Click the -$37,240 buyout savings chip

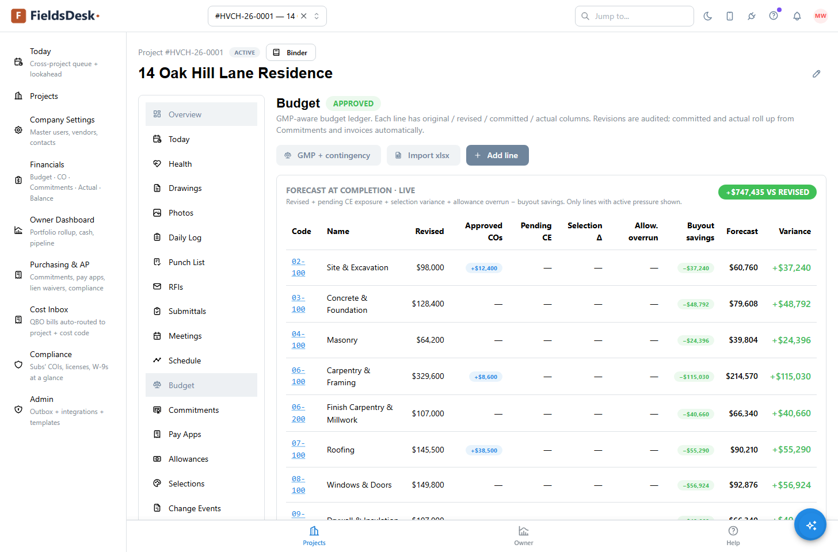tap(696, 268)
